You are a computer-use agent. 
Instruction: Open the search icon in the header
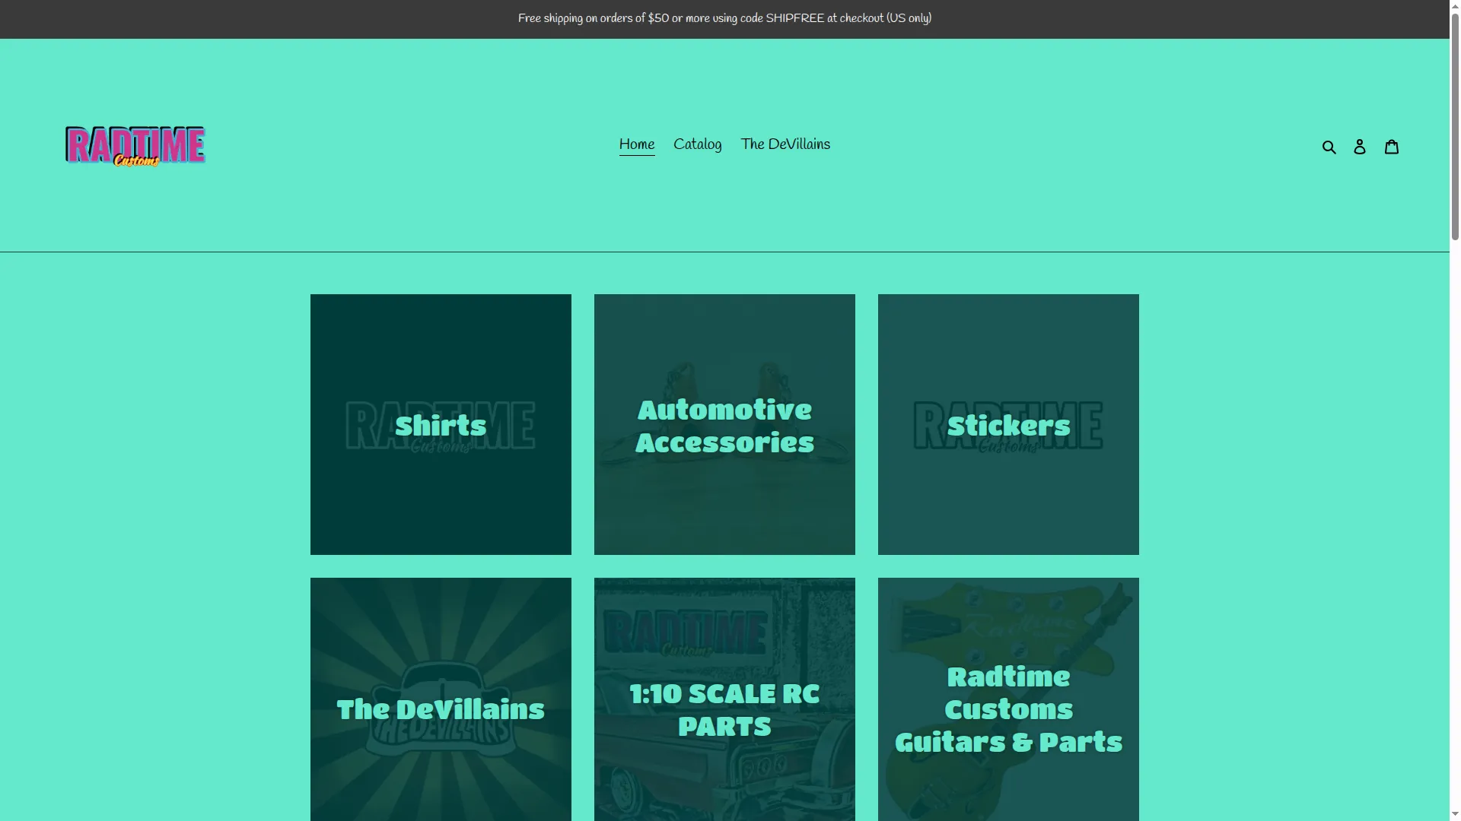(1329, 147)
